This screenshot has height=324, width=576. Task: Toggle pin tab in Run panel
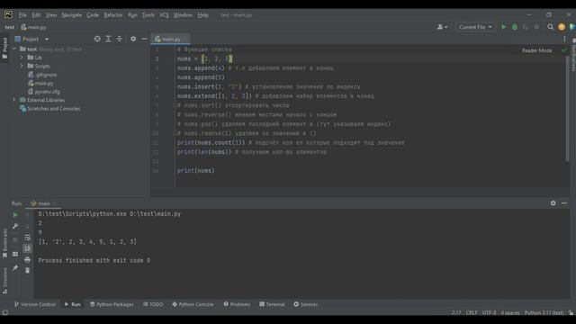[x=15, y=268]
